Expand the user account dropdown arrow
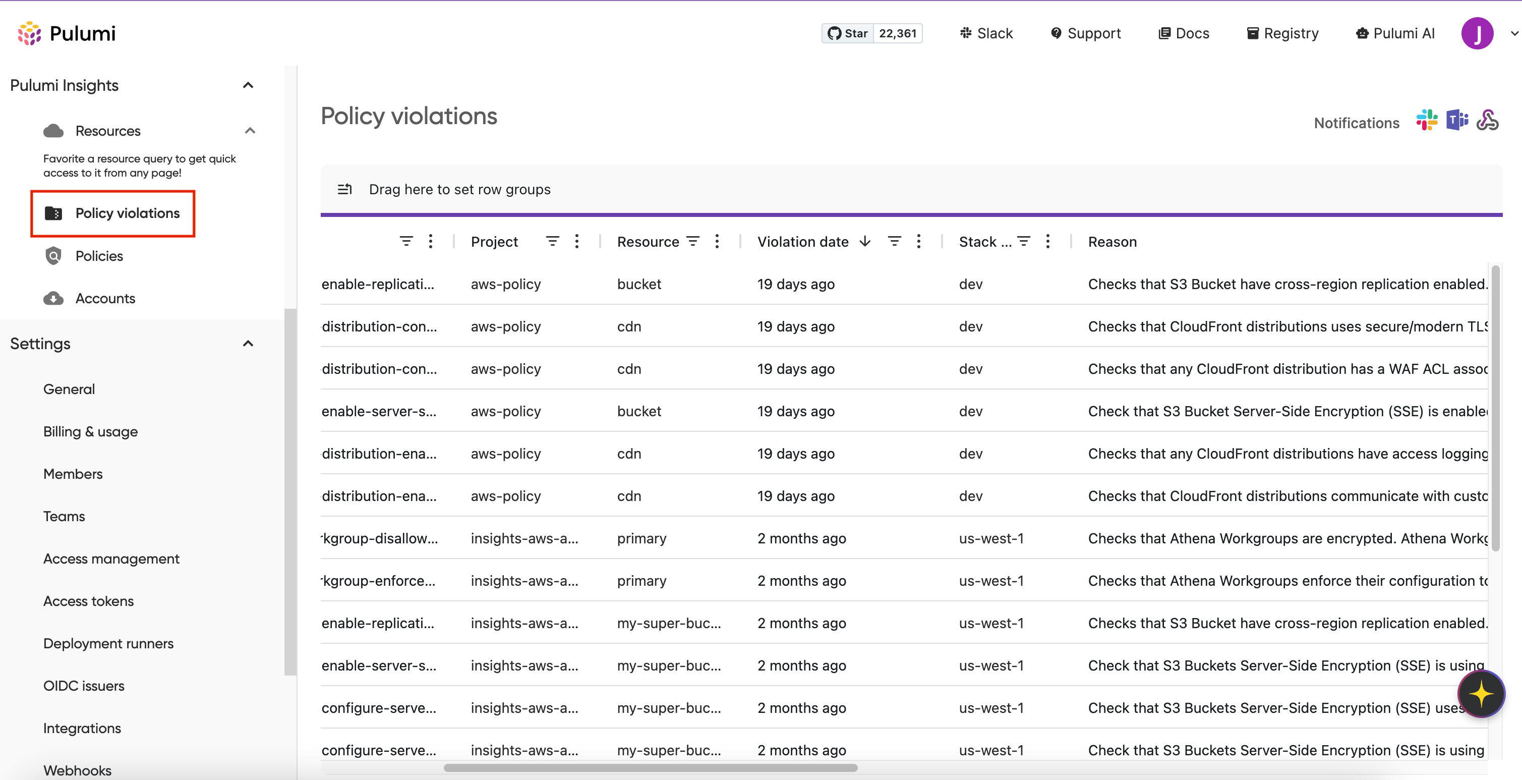Viewport: 1522px width, 780px height. click(1514, 33)
